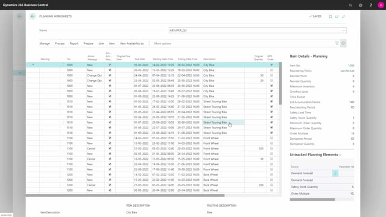Viewport: 386px width, 217px height.
Task: Open the Process menu
Action: pyautogui.click(x=60, y=43)
